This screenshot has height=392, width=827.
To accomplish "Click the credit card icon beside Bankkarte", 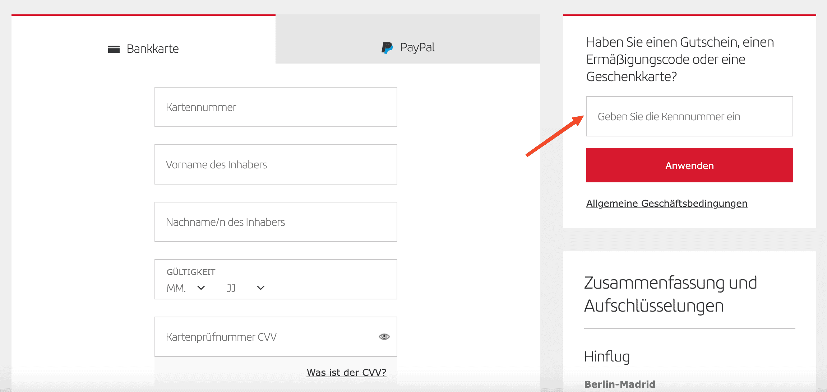I will coord(114,49).
